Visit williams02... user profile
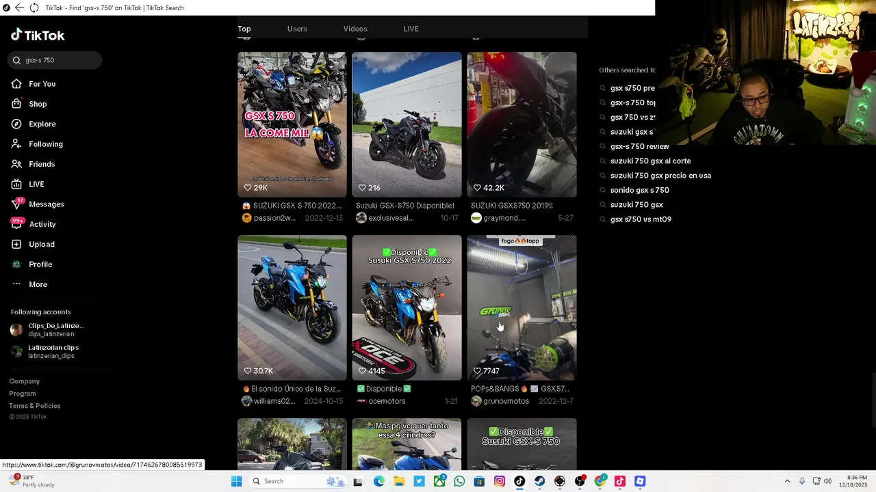This screenshot has width=876, height=492. click(269, 401)
